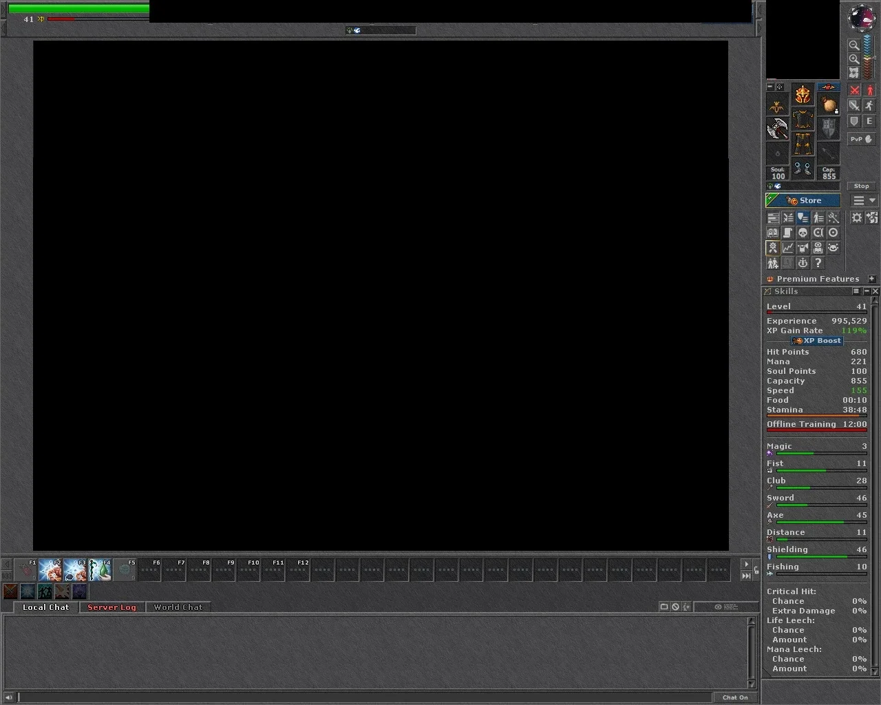
Task: Click the logout exit icon
Action: [x=872, y=218]
